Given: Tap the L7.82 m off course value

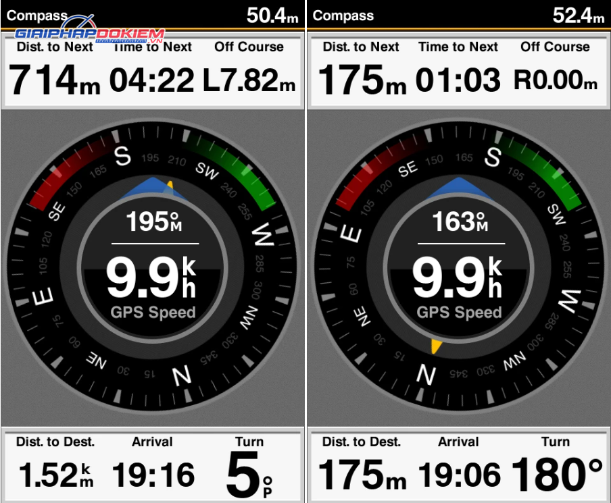Looking at the screenshot, I should tap(249, 80).
